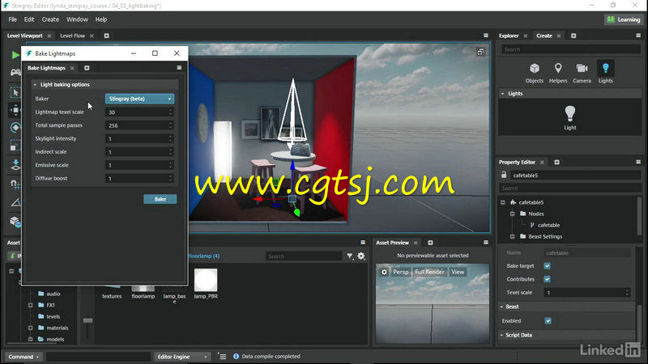The height and width of the screenshot is (364, 648).
Task: Activate the Rotate tool
Action: pyautogui.click(x=15, y=128)
